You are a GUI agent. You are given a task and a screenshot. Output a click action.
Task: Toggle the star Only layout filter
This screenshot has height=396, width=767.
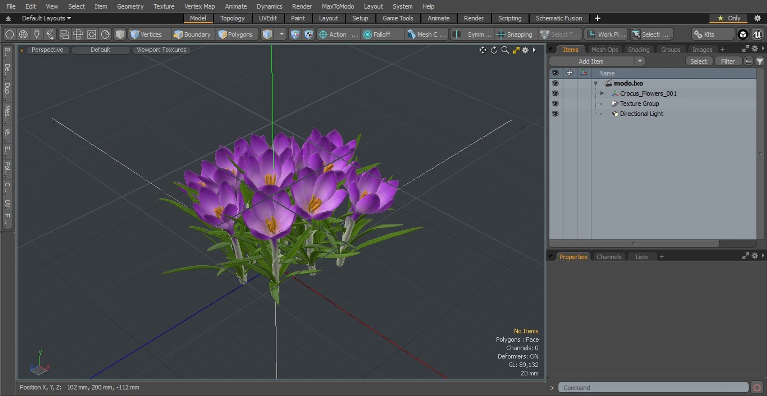pos(729,18)
